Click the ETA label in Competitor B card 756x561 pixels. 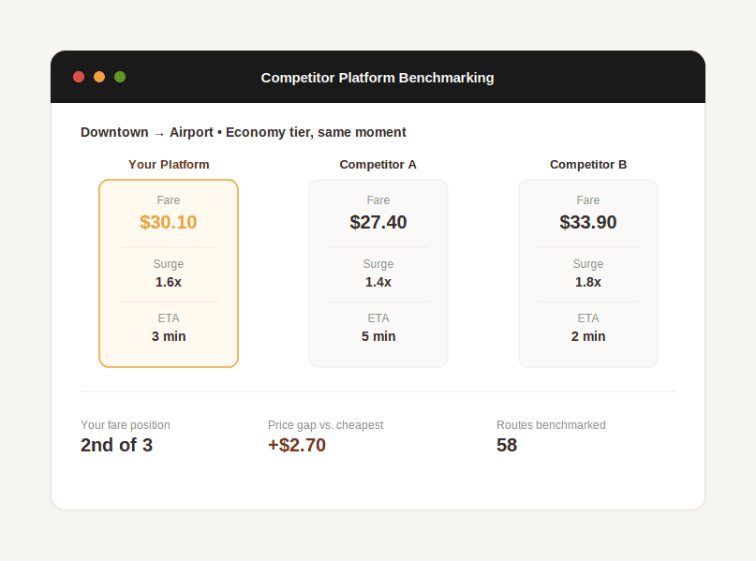(588, 318)
